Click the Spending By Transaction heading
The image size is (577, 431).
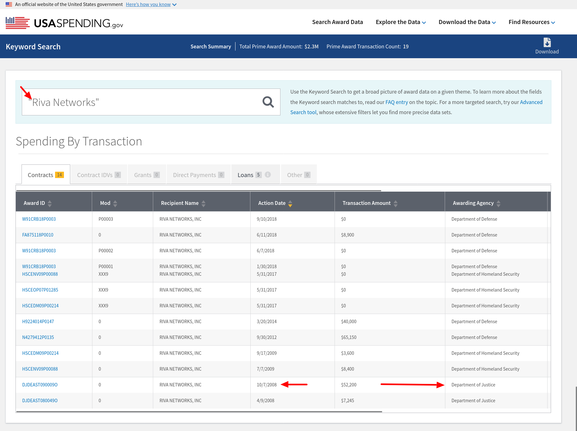pos(79,141)
